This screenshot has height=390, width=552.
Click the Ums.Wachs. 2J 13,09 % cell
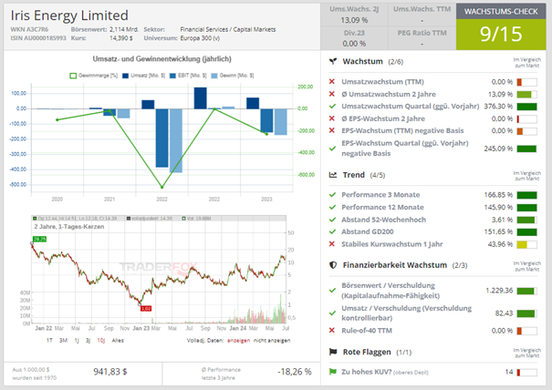(354, 15)
